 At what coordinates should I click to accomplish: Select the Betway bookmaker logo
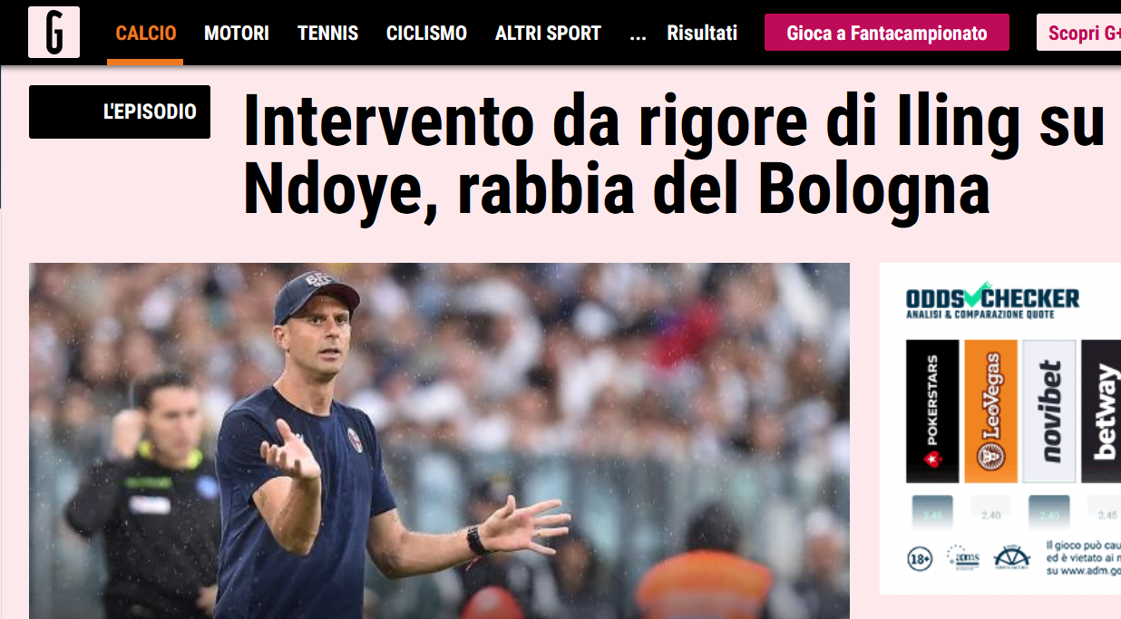(1102, 411)
